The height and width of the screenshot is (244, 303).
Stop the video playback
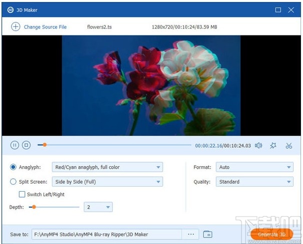(x=26, y=145)
